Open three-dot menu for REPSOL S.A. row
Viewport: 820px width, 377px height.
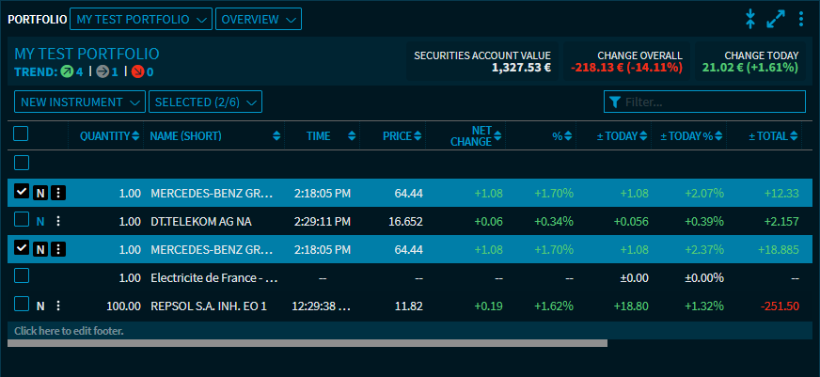coord(58,306)
